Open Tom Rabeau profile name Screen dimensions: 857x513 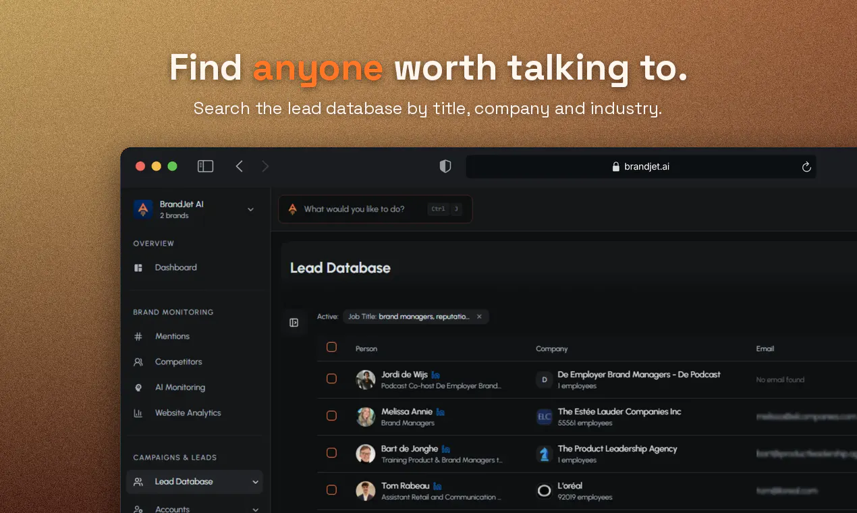(405, 486)
